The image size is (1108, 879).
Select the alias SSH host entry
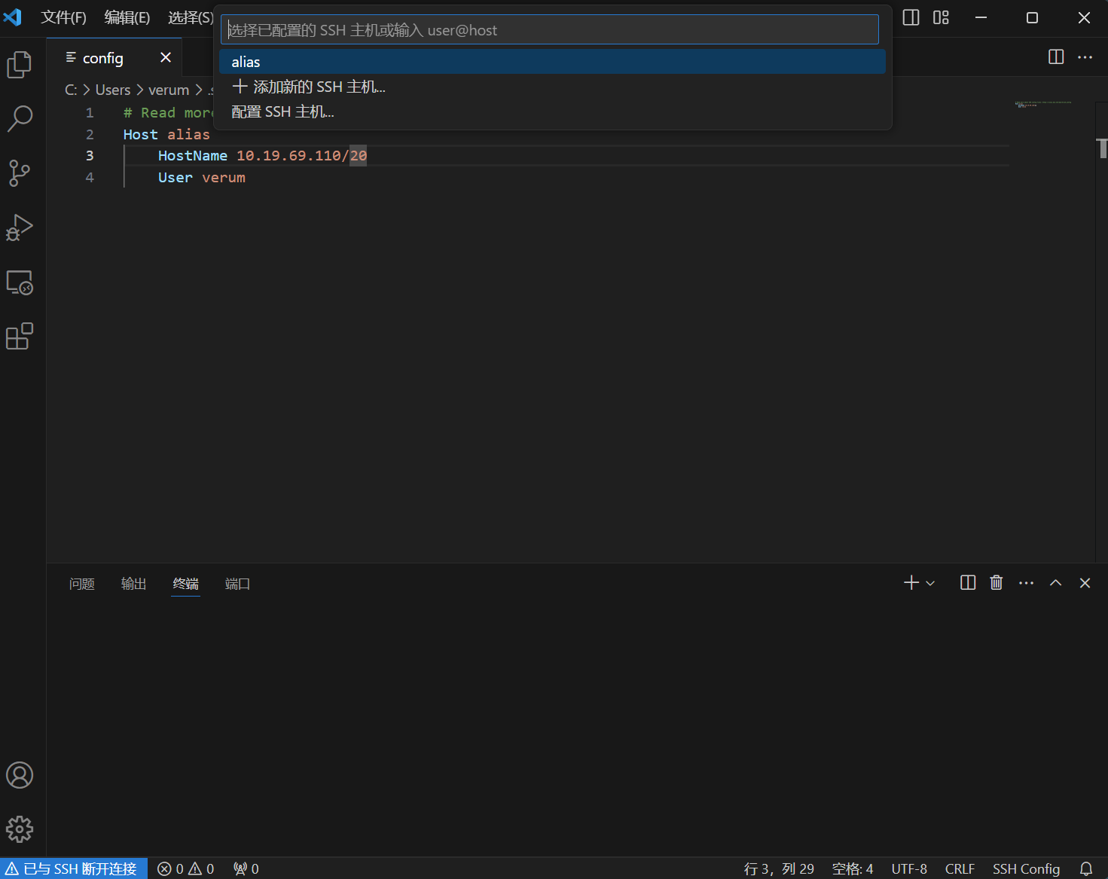coord(552,62)
